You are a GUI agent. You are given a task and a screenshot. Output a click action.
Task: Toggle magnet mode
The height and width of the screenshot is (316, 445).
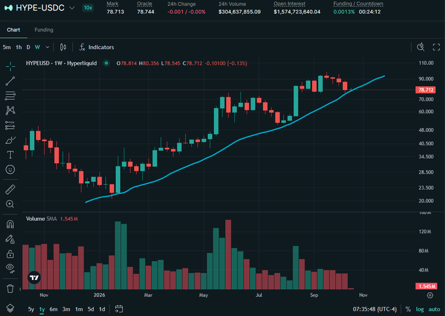pyautogui.click(x=10, y=224)
